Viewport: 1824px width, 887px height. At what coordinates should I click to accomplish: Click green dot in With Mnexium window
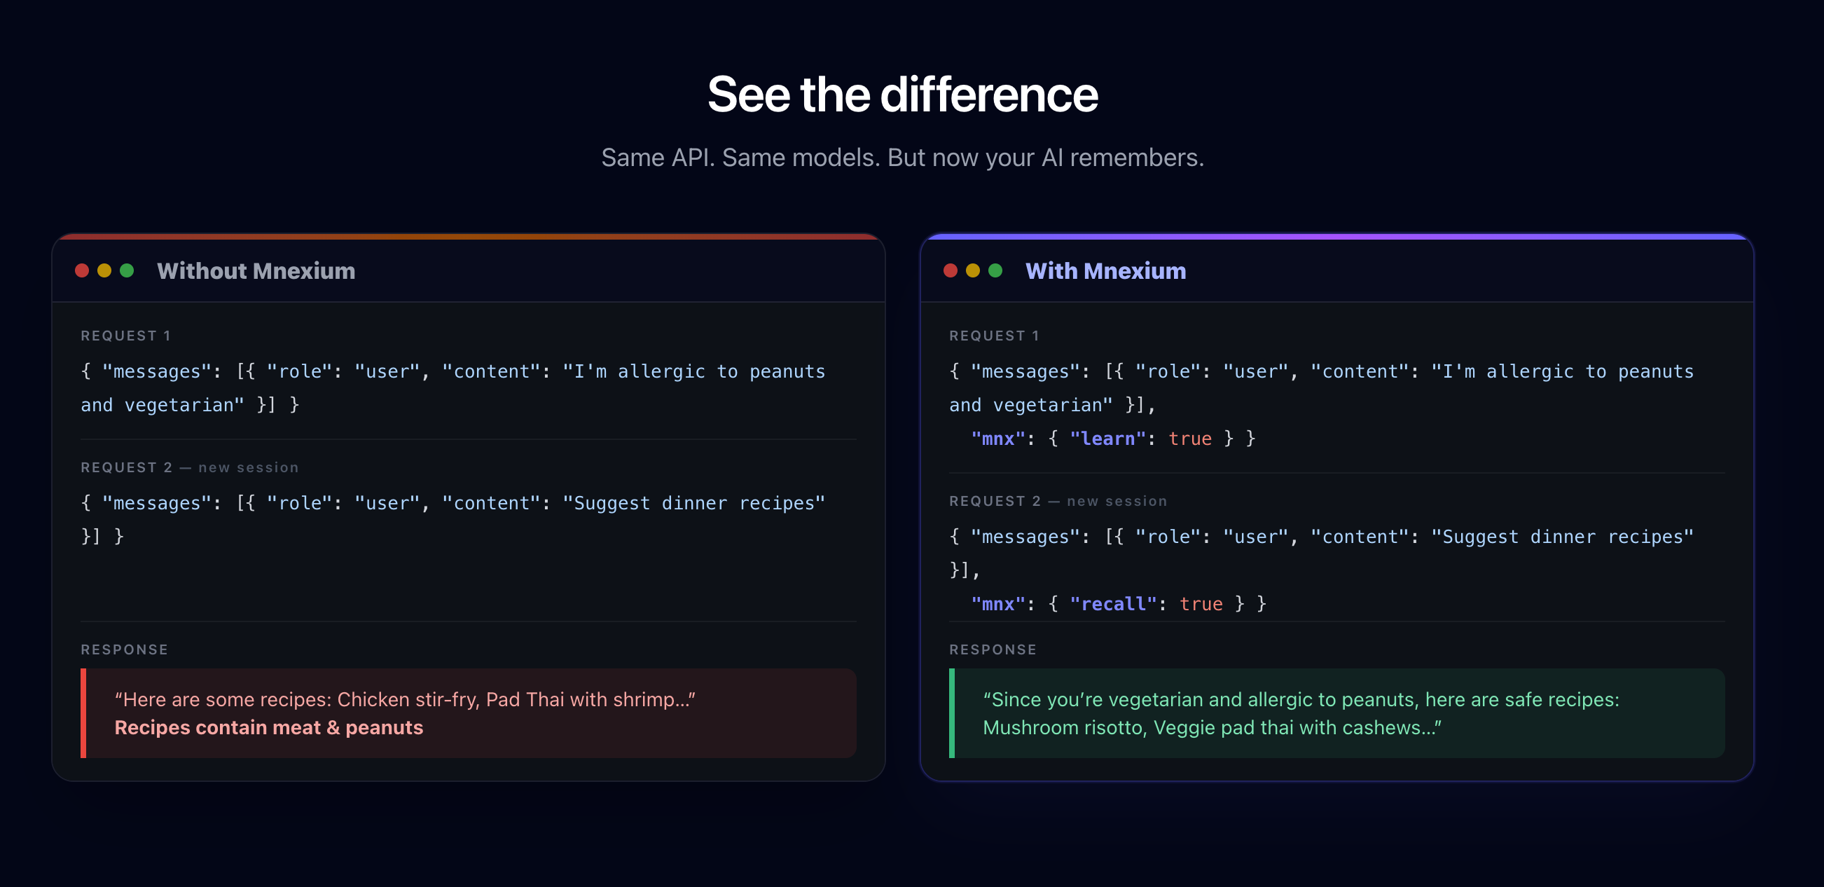(995, 270)
